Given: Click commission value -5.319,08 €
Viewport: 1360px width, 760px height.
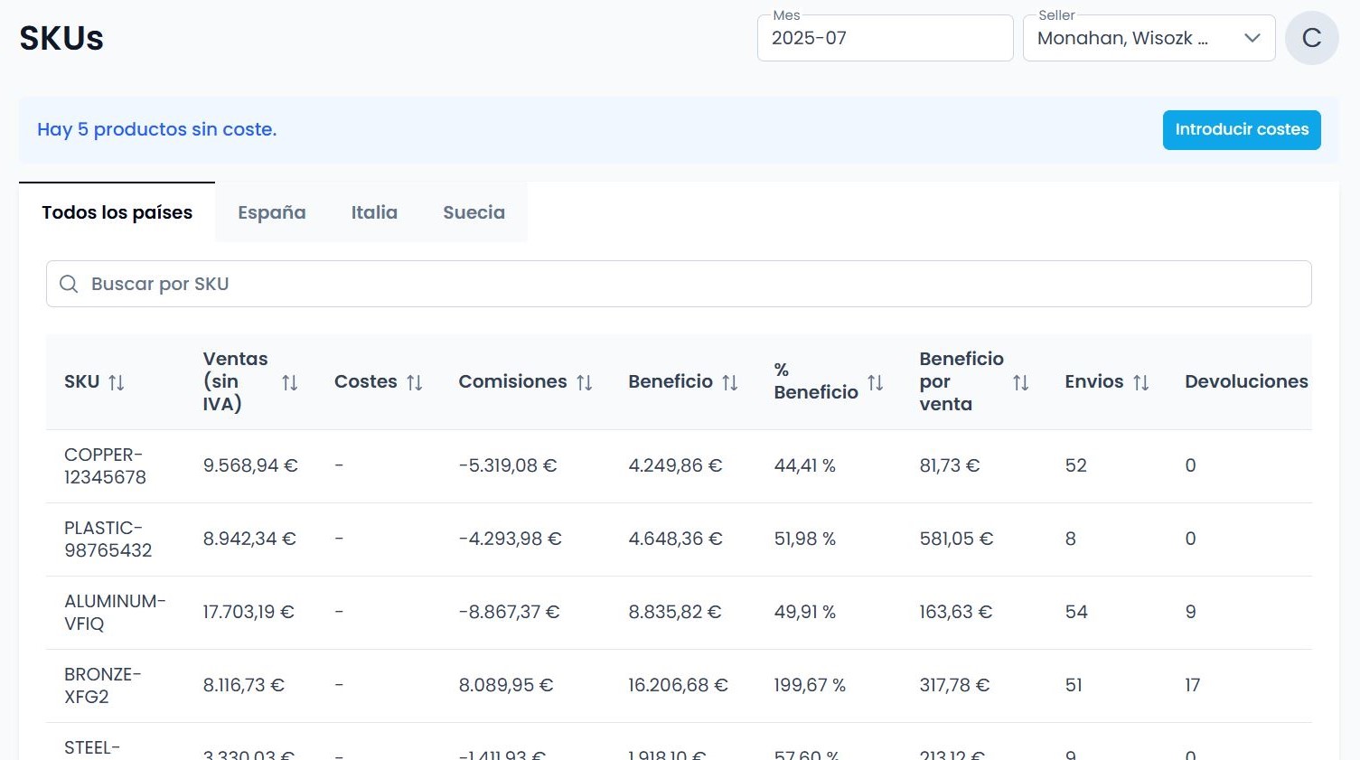Looking at the screenshot, I should coord(508,465).
